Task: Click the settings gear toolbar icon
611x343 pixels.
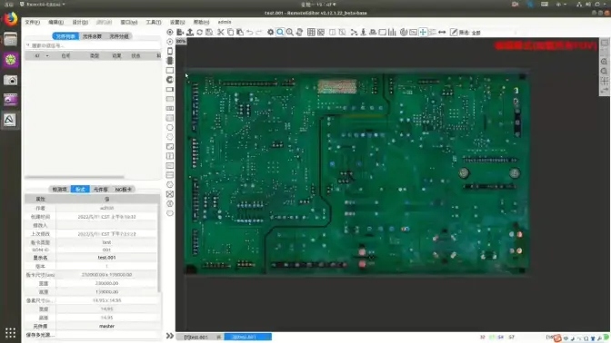Action: click(270, 33)
